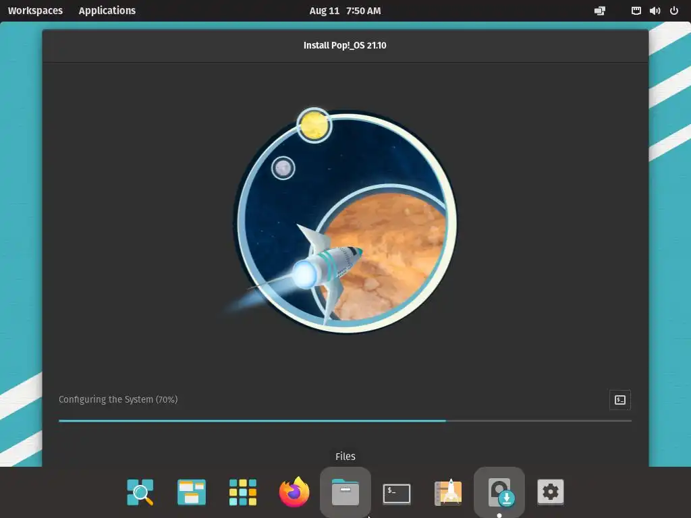Click the 'Install Pop!_OS 21.10' window title
This screenshot has height=518, width=691.
click(345, 45)
